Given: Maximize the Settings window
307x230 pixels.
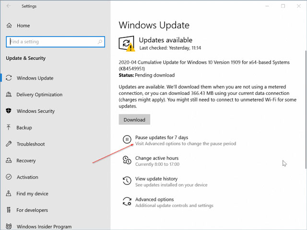Looking at the screenshot, I should [283, 6].
